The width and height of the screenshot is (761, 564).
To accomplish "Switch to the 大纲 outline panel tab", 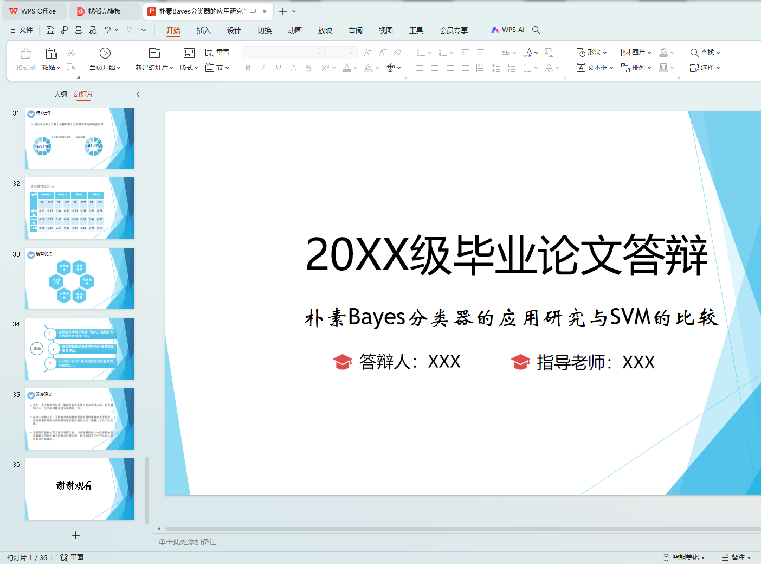I will point(61,94).
